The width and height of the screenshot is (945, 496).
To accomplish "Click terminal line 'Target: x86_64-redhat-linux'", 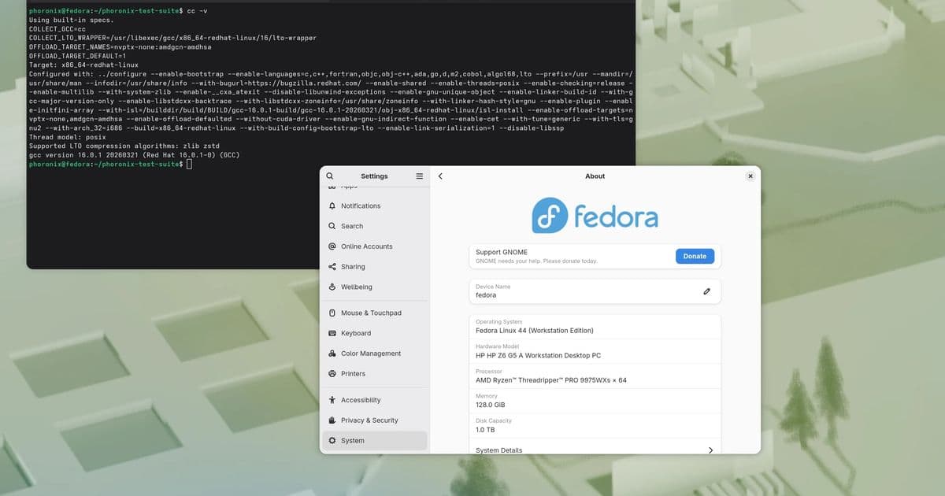I will tap(83, 65).
